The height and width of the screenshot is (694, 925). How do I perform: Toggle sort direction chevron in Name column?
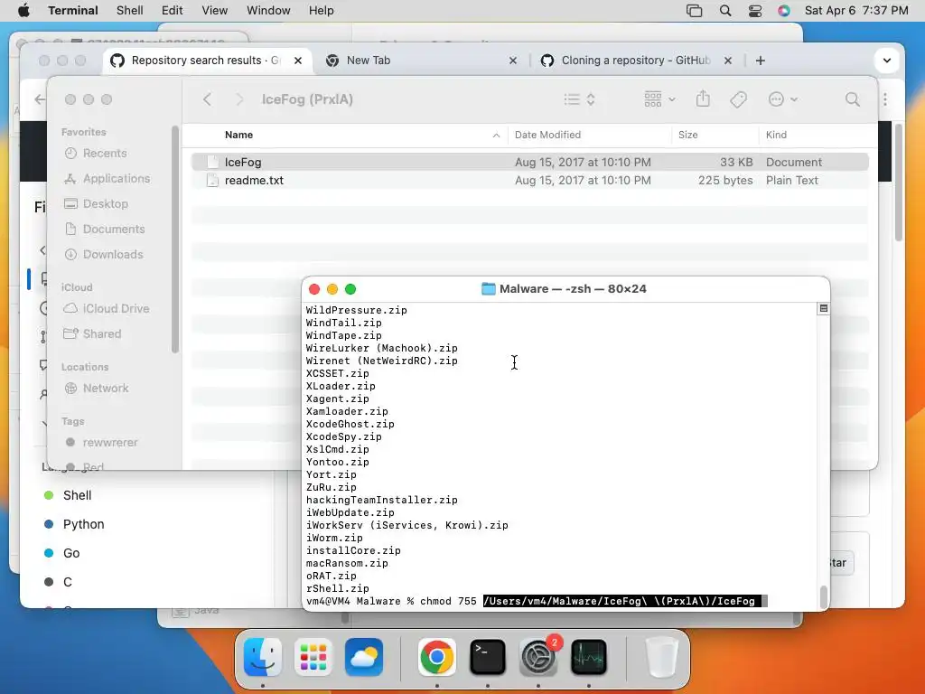pyautogui.click(x=496, y=136)
